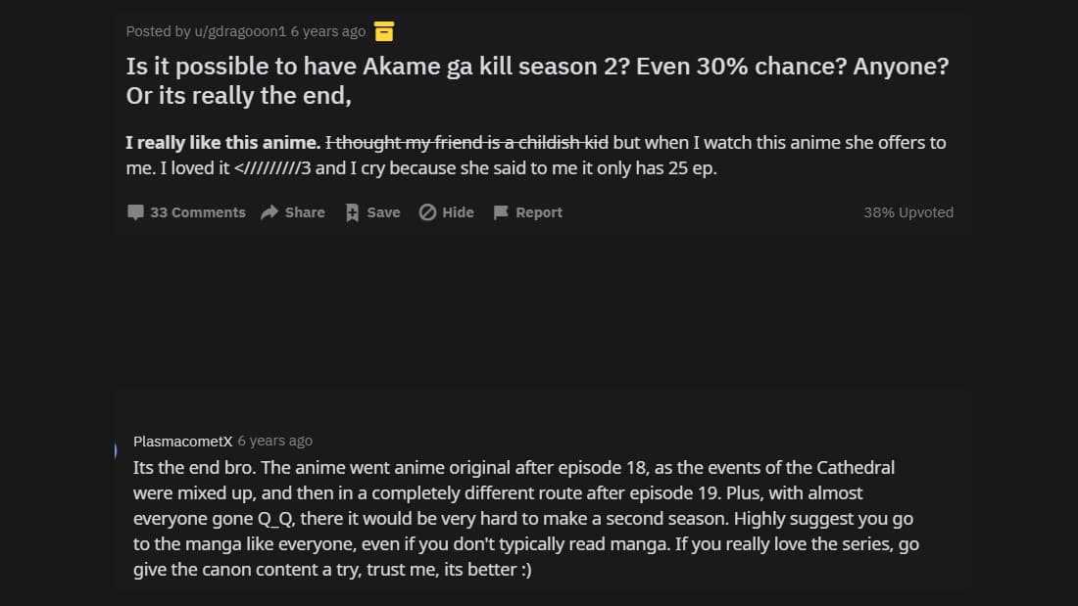Click the 38% Upvoted indicator
Screen dimensions: 1078x606
pos(907,212)
